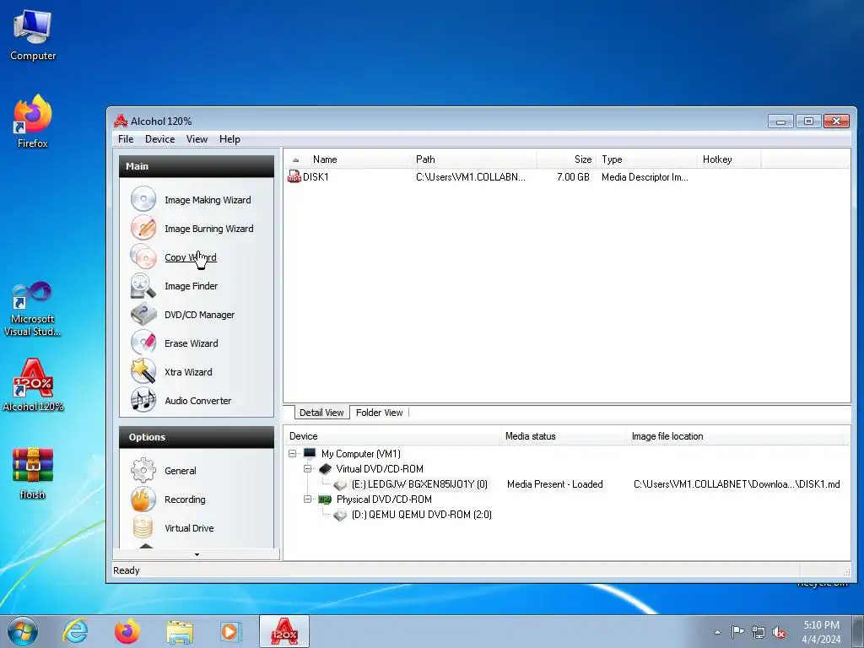The width and height of the screenshot is (864, 648).
Task: Click the Image file location column header
Action: [x=735, y=436]
